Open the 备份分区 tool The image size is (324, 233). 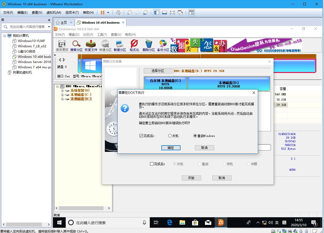[163, 45]
